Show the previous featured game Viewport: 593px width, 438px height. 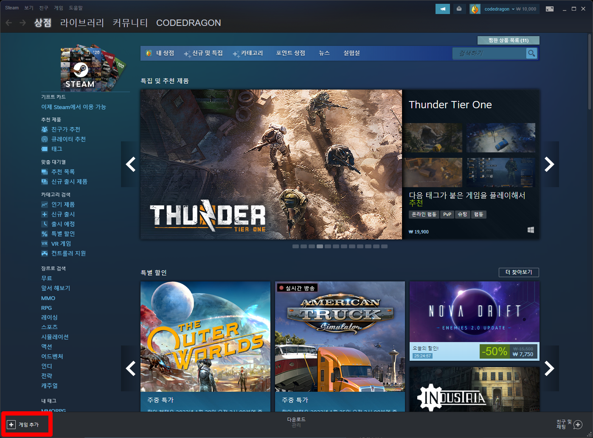131,164
